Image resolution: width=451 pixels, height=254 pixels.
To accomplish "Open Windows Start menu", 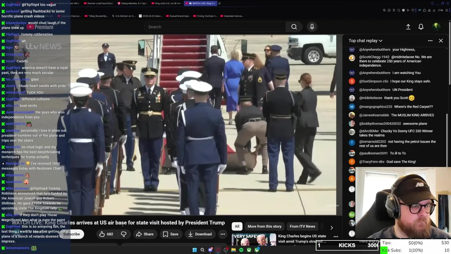I will (194, 250).
